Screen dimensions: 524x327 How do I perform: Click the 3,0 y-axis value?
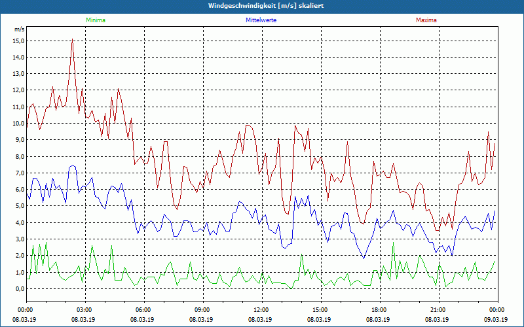tap(20, 239)
